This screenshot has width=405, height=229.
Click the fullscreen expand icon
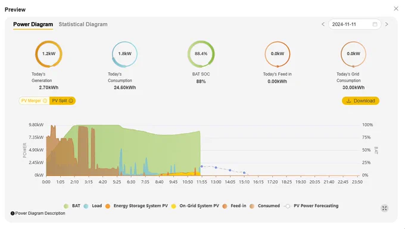(385, 208)
